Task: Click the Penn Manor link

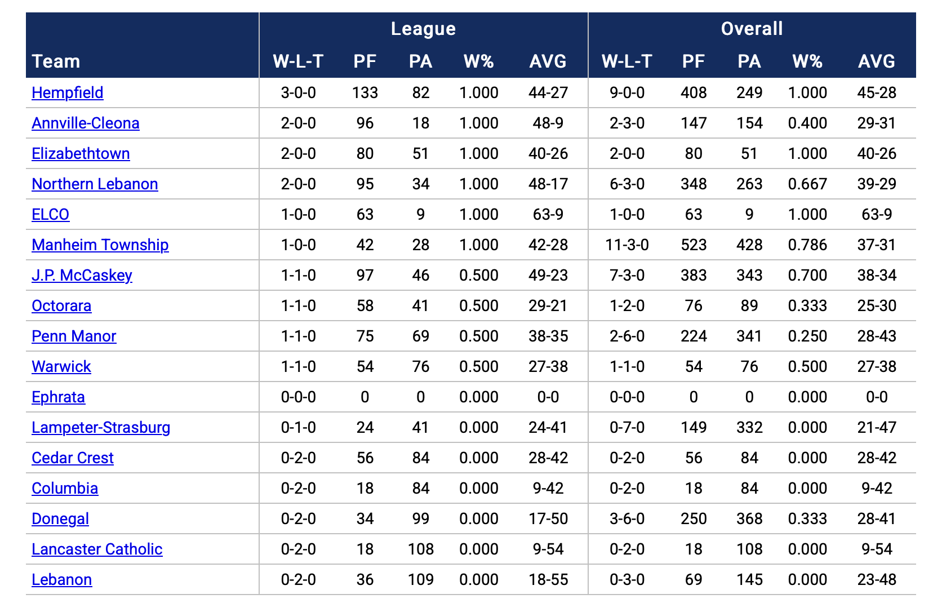Action: (74, 336)
